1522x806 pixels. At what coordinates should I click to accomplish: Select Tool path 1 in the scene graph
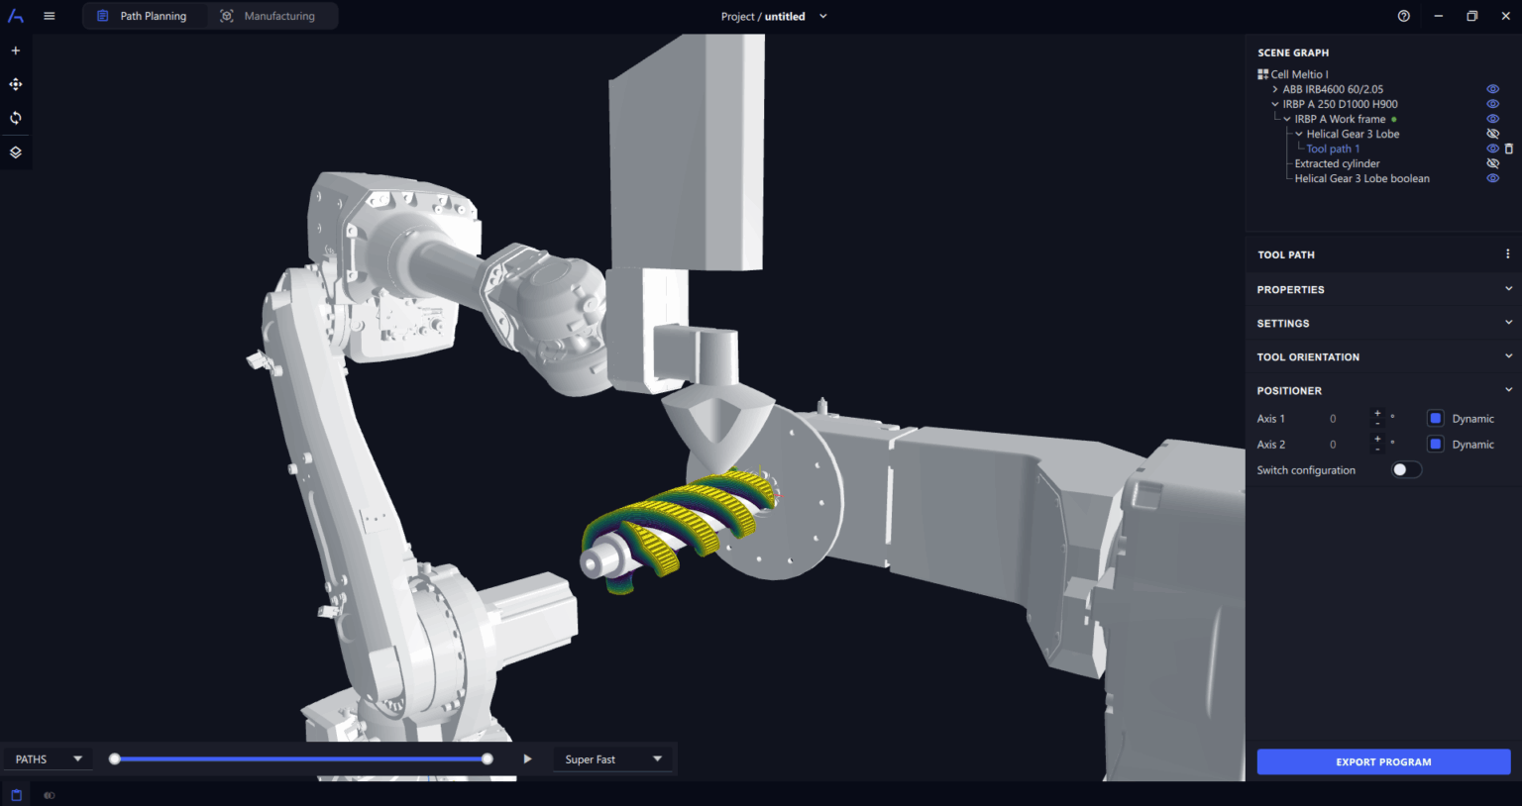(1333, 148)
